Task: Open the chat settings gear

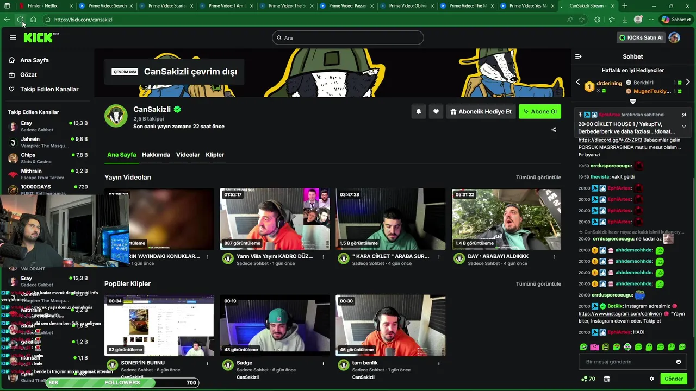Action: [651, 379]
